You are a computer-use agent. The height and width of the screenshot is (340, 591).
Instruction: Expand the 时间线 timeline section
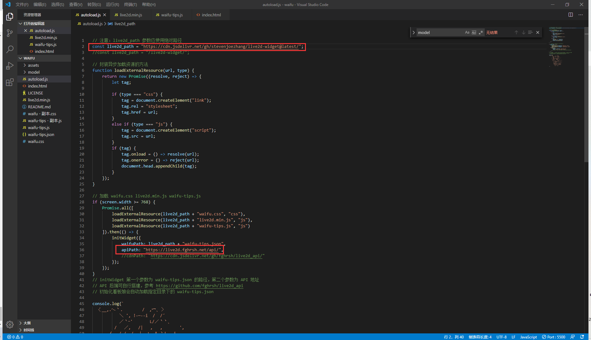coord(44,330)
